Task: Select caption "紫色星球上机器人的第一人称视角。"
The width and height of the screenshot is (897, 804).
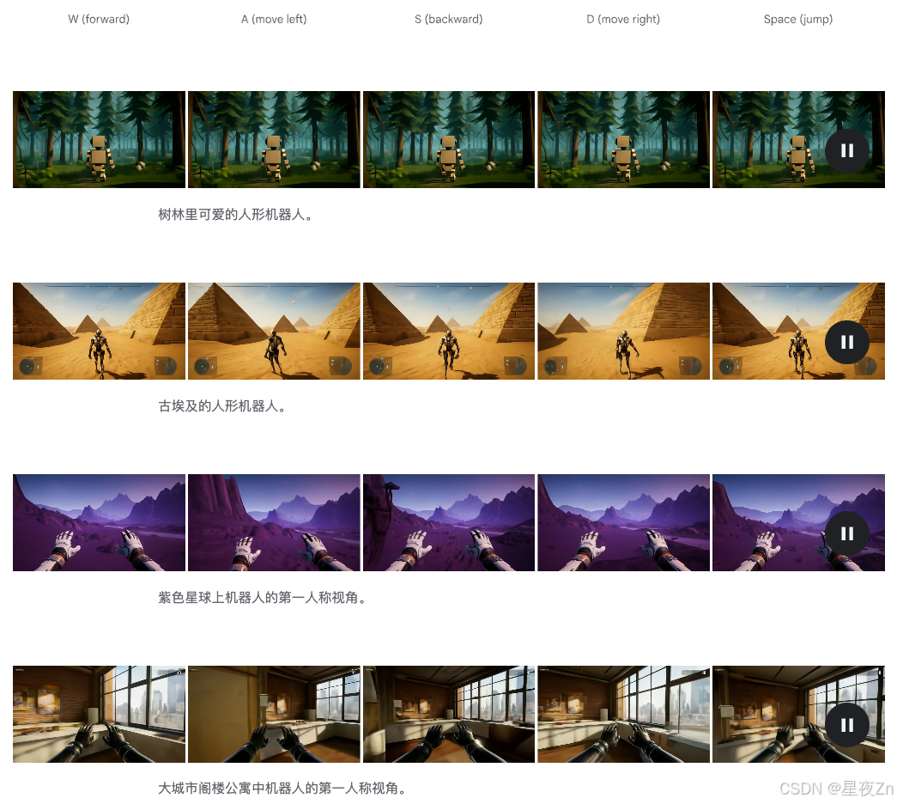Action: 263,597
